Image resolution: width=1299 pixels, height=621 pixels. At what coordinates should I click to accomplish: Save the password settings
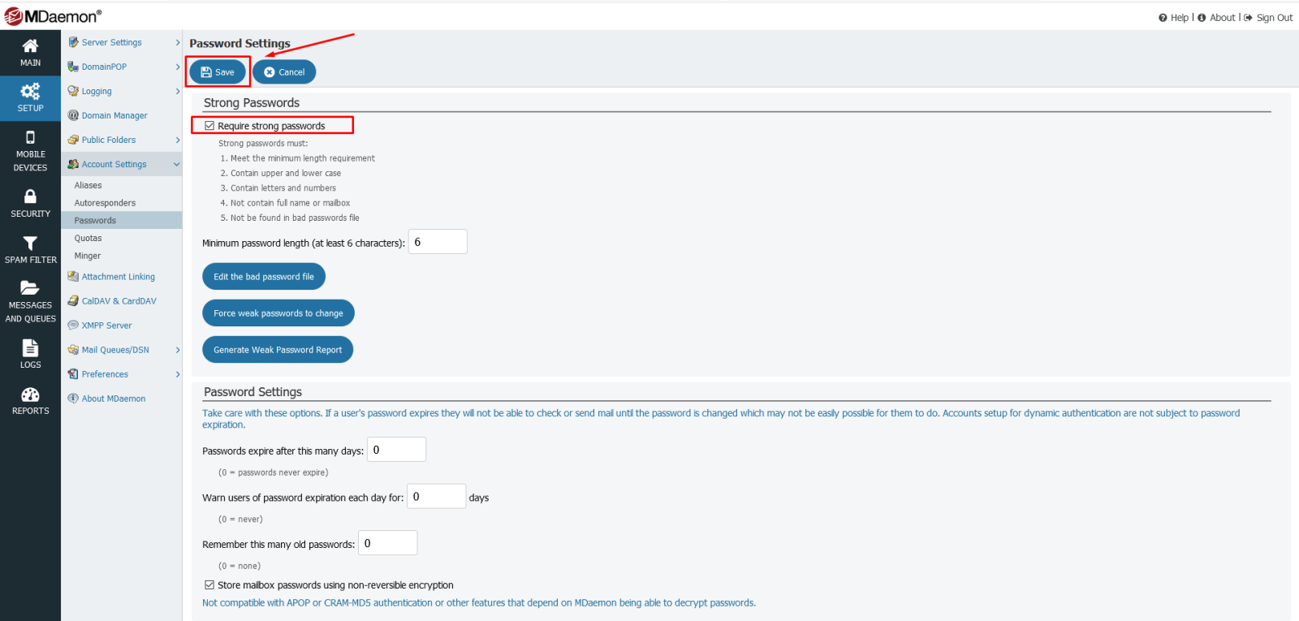pos(218,72)
